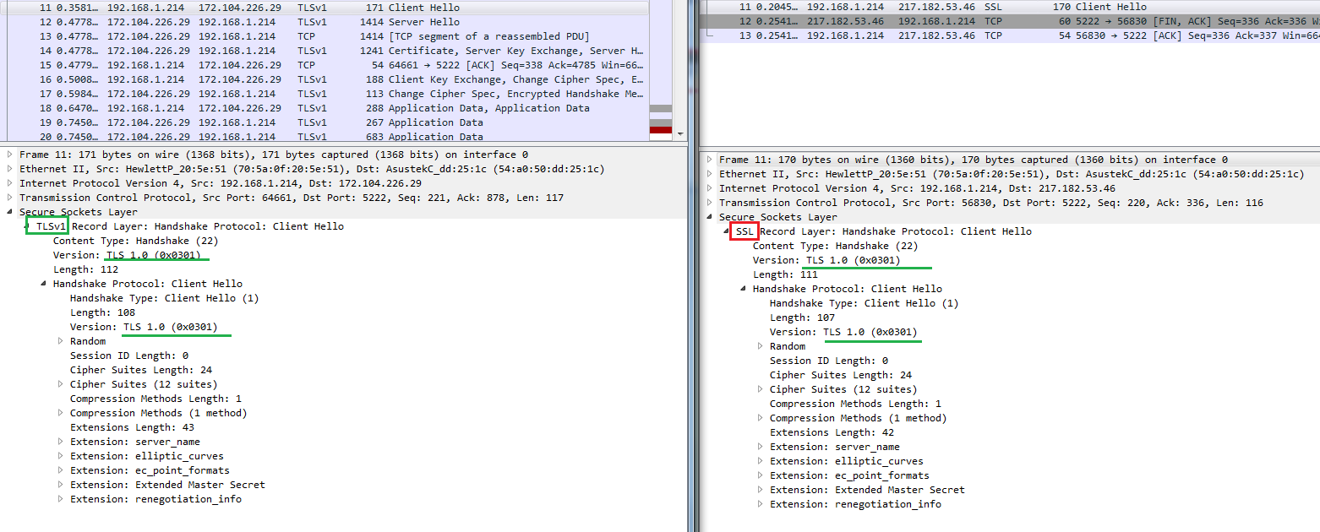Screen dimensions: 1320x532
Task: Expand Random field in left window
Action: [61, 341]
